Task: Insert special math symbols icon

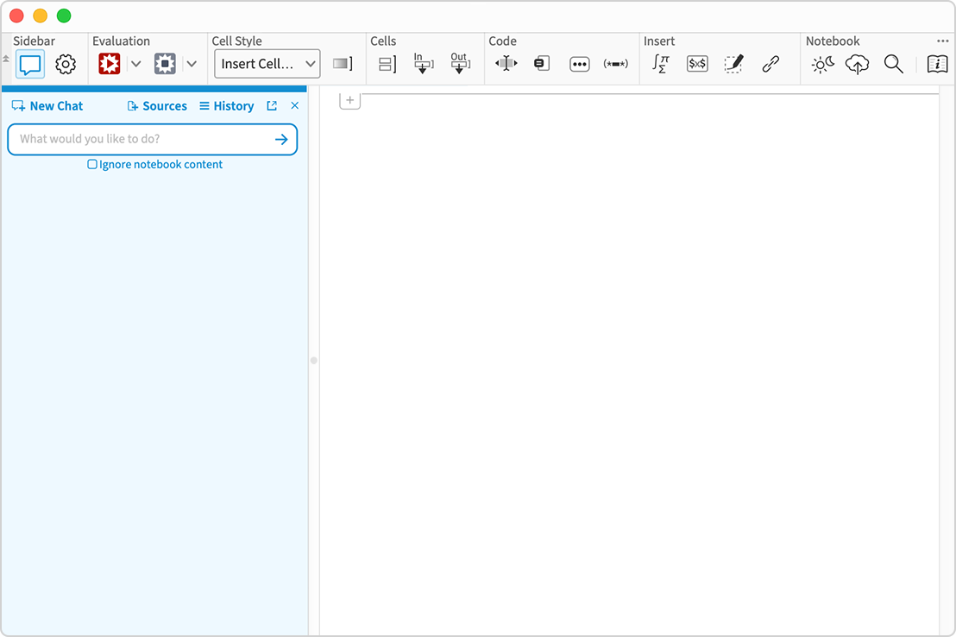Action: 660,64
